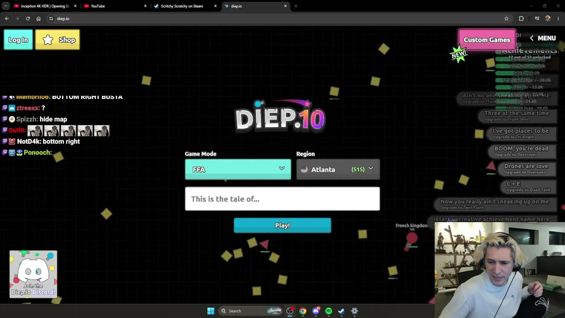Click the DIEP.IO logo
This screenshot has height=318, width=565.
point(280,116)
